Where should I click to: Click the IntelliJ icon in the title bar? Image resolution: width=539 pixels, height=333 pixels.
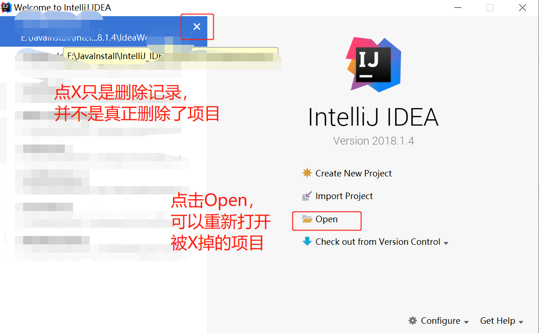tap(6, 7)
